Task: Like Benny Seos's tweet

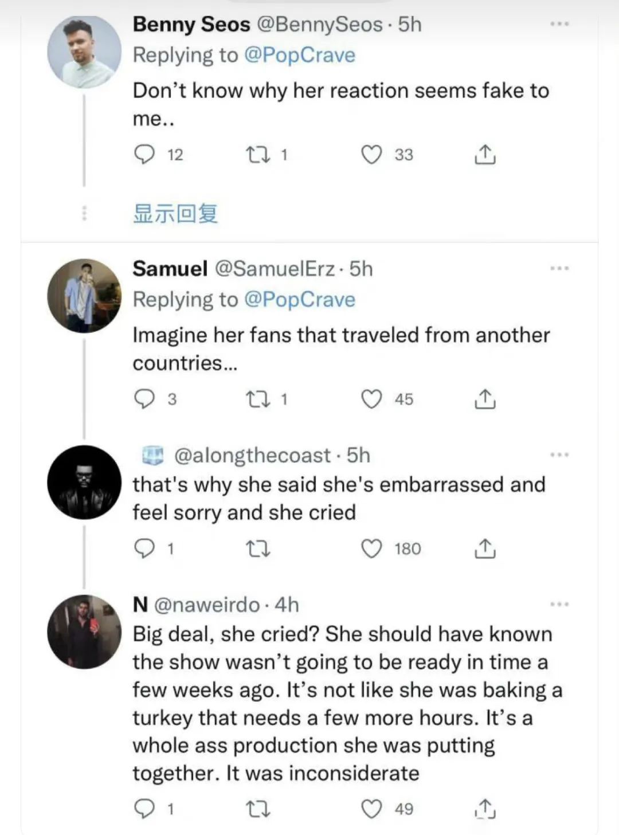Action: [x=371, y=155]
